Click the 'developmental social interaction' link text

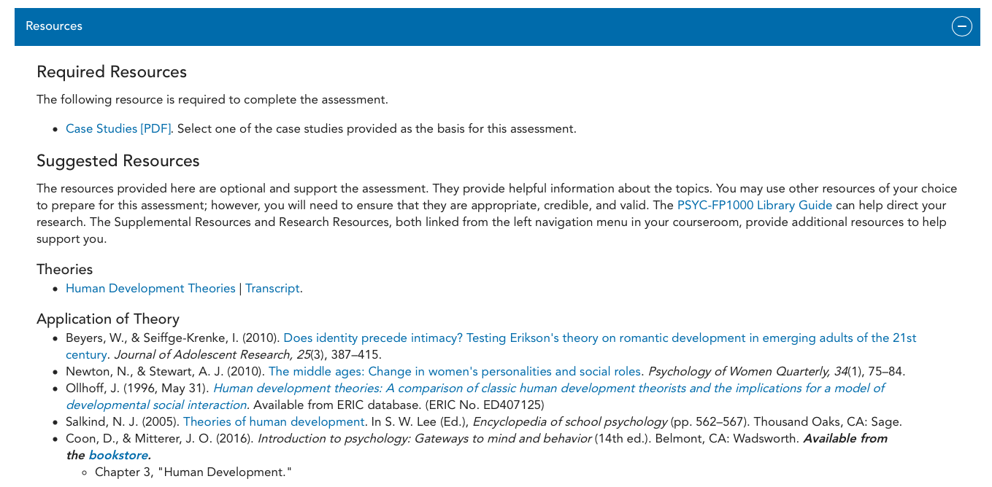(156, 405)
